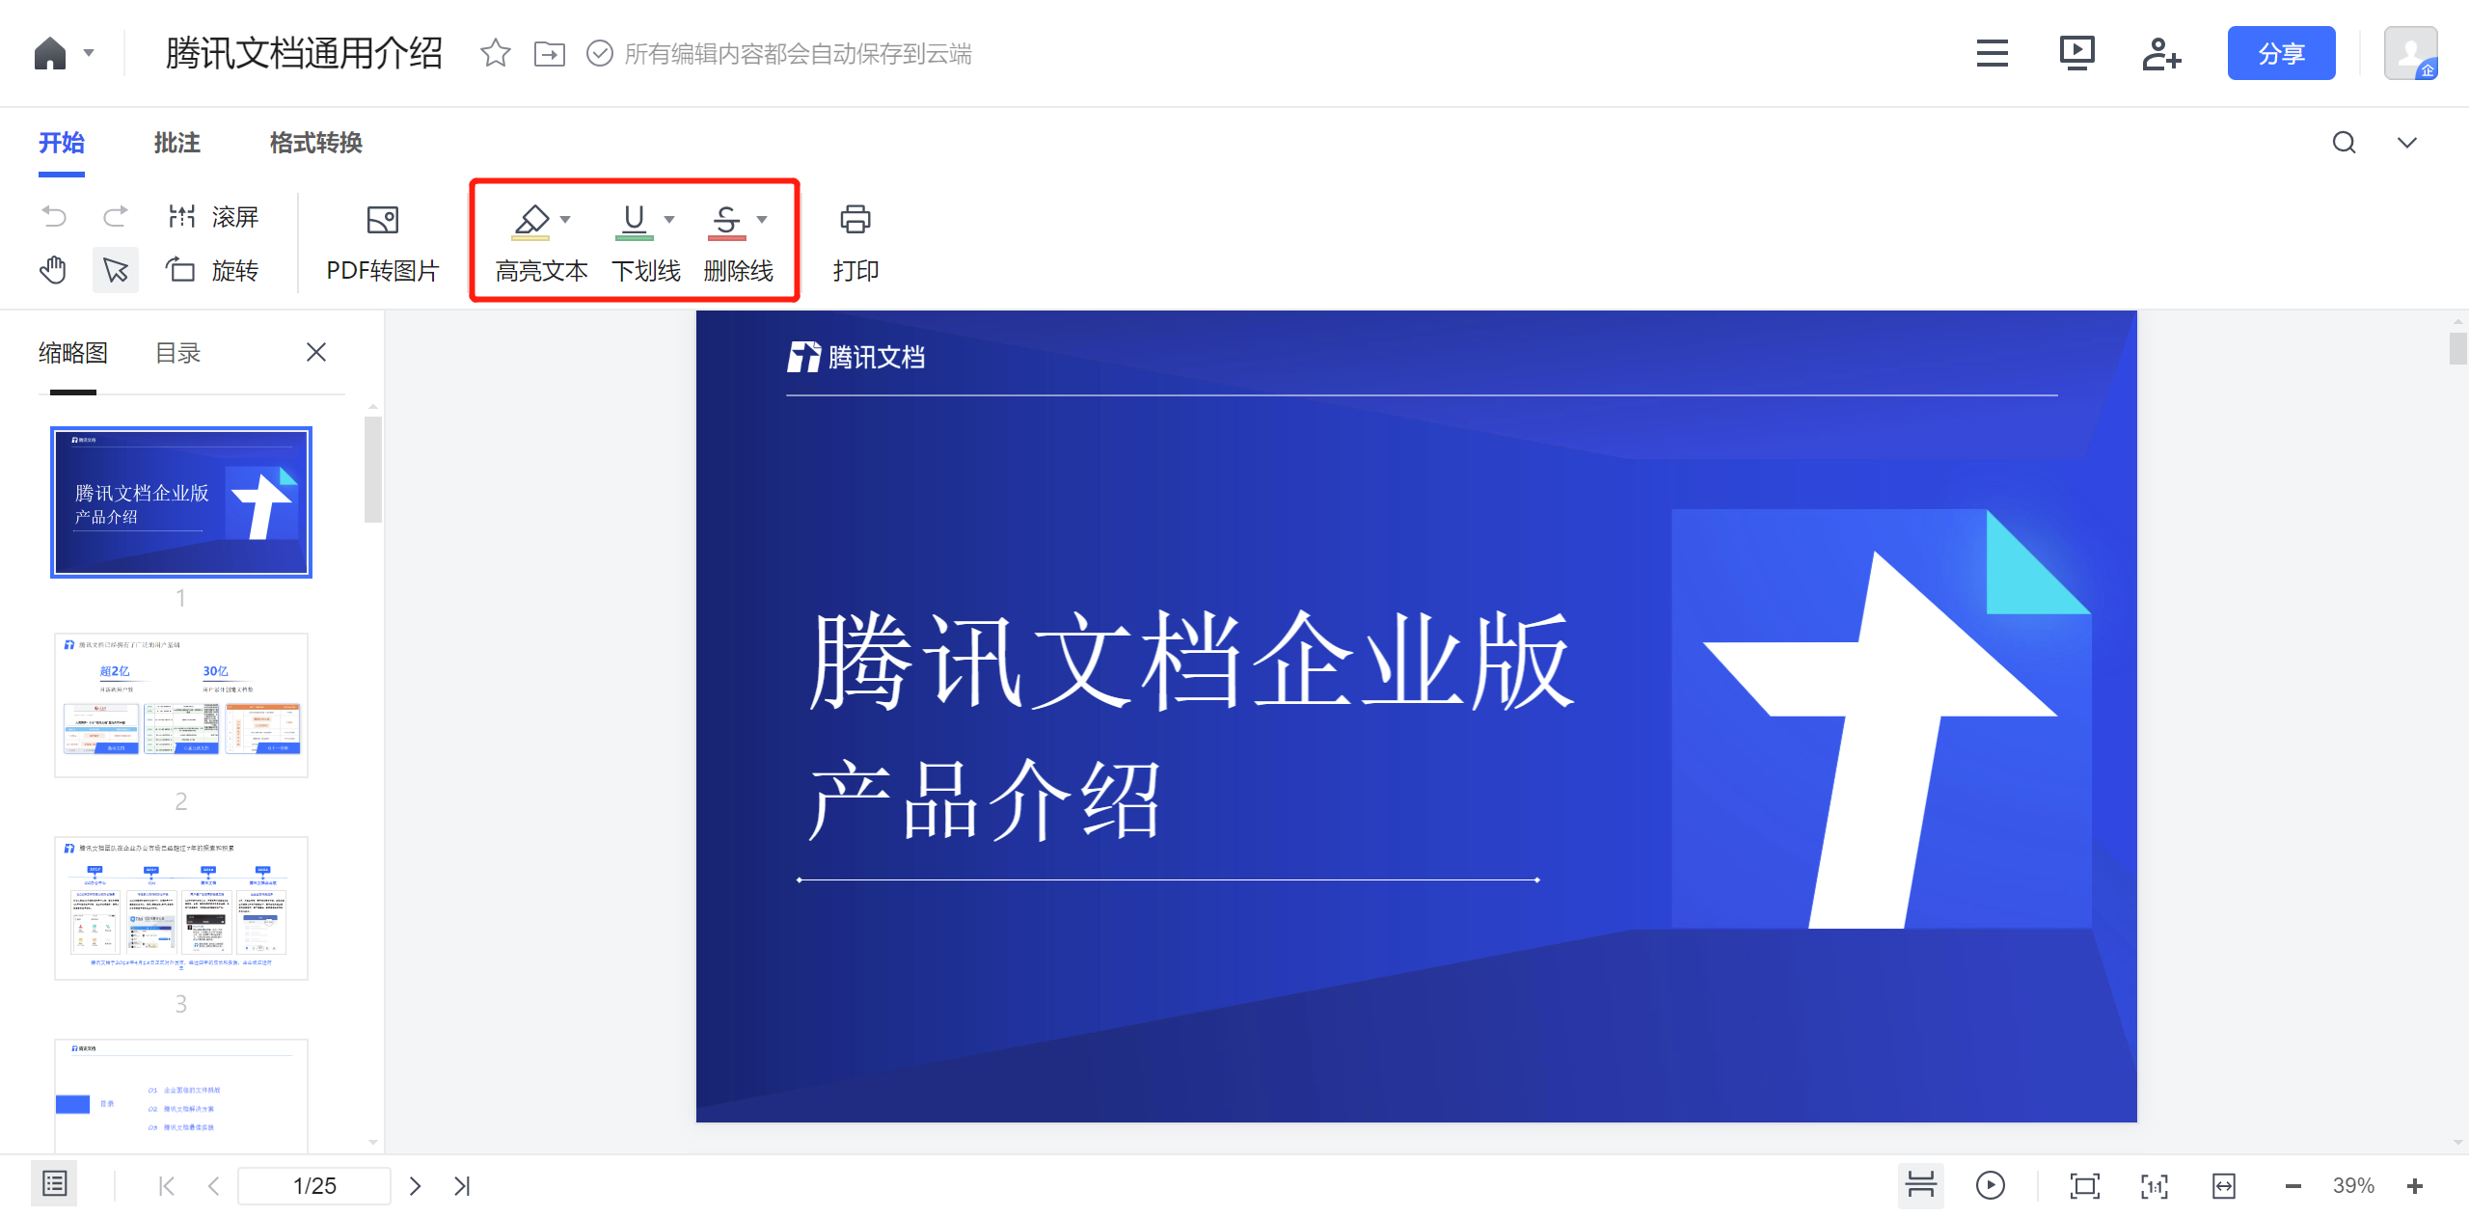2469x1217 pixels.
Task: Open the 目录 sidebar tab
Action: click(177, 353)
